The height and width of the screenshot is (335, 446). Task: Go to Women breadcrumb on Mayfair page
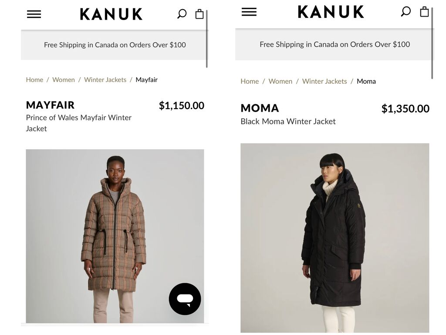[64, 80]
